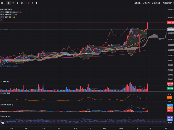Remove the 일목균형표 indicator
Image resolution: width=174 pixels, height=130 pixels.
(3, 15)
